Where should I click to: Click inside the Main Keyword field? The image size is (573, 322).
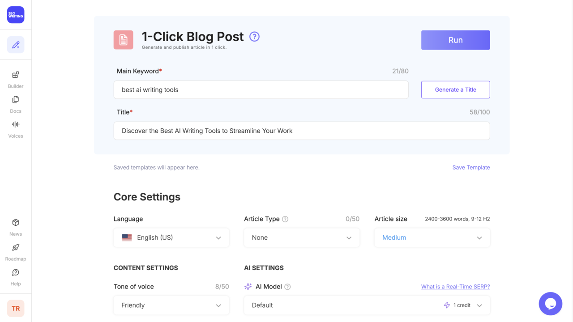click(x=261, y=89)
